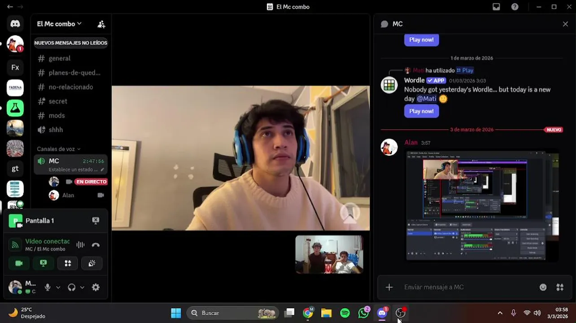The height and width of the screenshot is (323, 576).
Task: Open the planes-de-qued... channel
Action: [x=70, y=73]
